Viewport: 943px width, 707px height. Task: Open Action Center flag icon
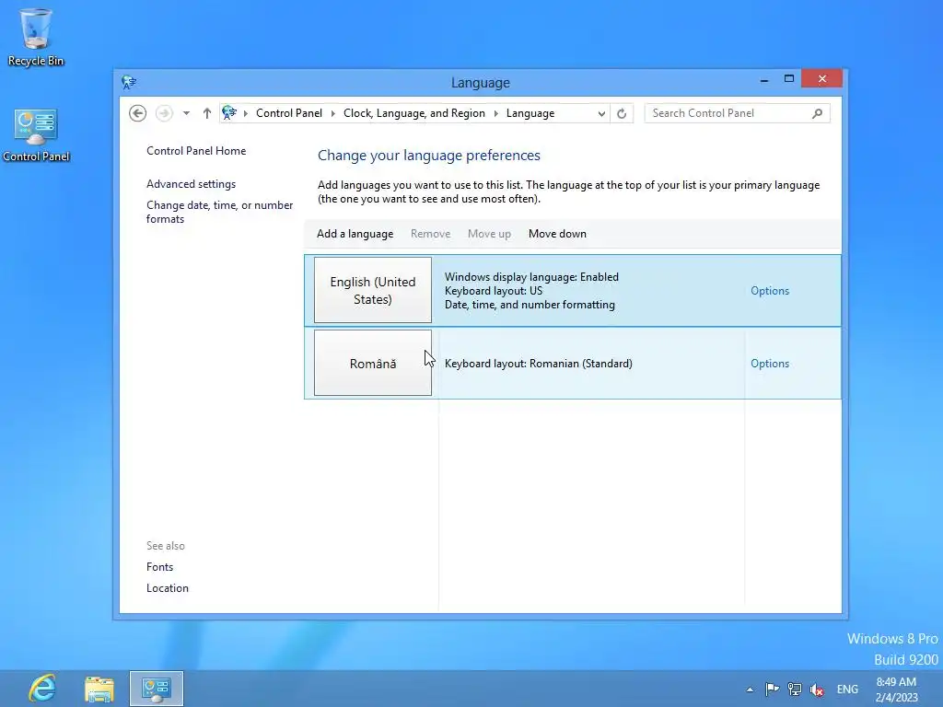[772, 689]
